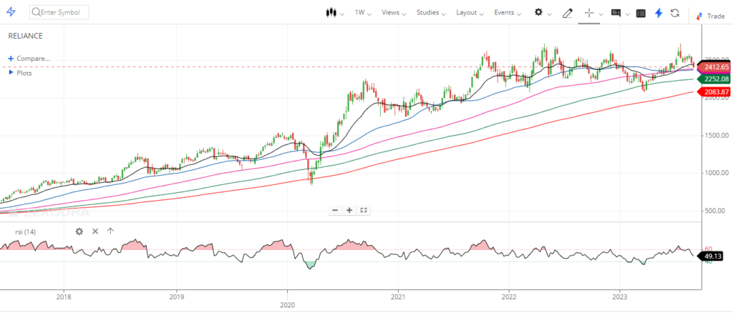Expand the crosshair options arrow
The height and width of the screenshot is (315, 733).
click(x=601, y=14)
